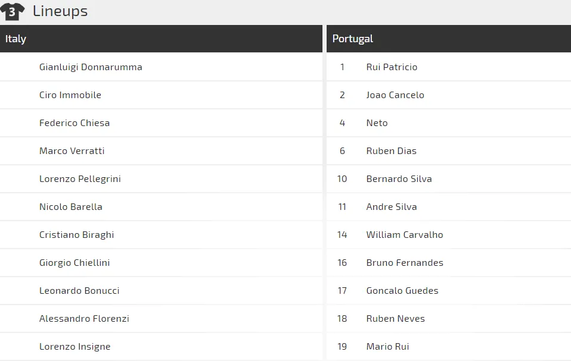
Task: Select Ruben Dias in Portugal lineup
Action: [x=392, y=151]
